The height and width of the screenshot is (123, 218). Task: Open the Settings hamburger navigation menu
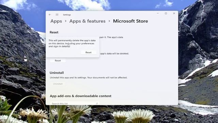tap(57, 15)
